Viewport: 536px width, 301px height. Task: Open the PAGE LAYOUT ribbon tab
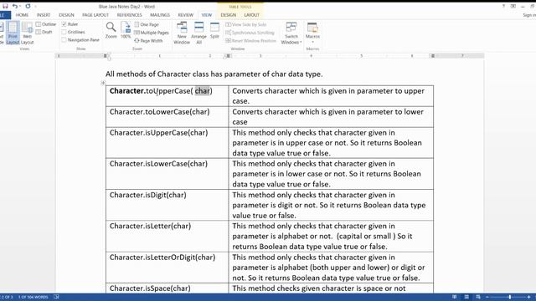coord(95,15)
